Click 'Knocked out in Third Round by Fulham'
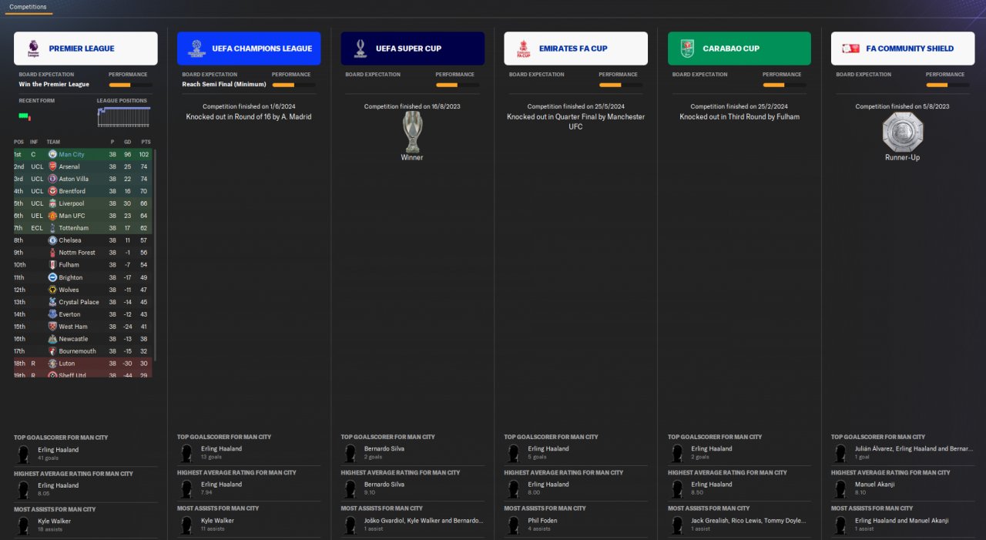Screen dimensions: 986x540 pos(739,117)
